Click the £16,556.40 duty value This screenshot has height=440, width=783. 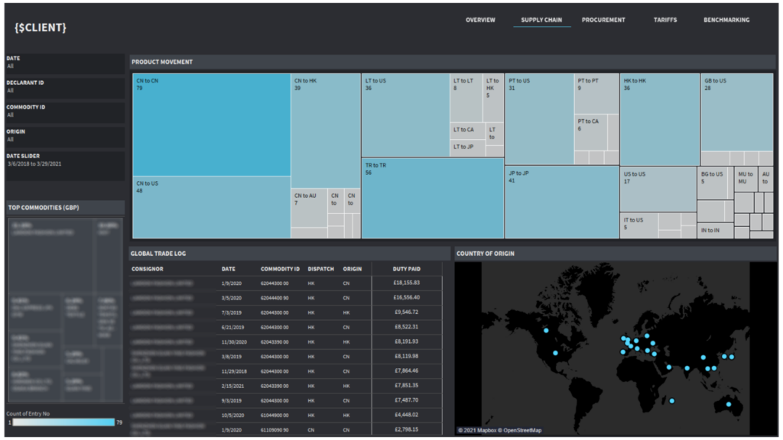[x=407, y=297]
